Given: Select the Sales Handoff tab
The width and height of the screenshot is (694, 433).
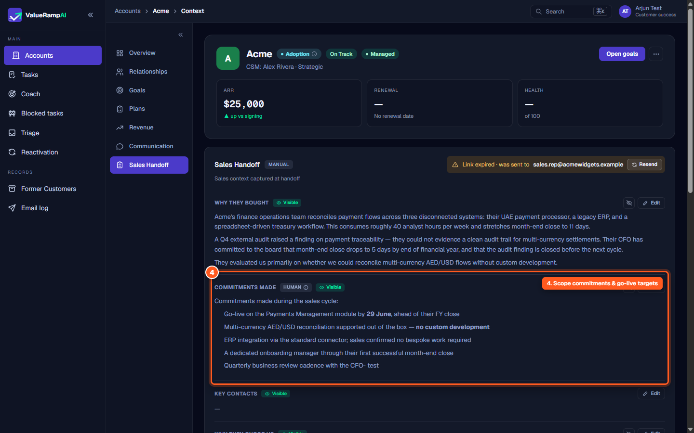Looking at the screenshot, I should click(149, 165).
